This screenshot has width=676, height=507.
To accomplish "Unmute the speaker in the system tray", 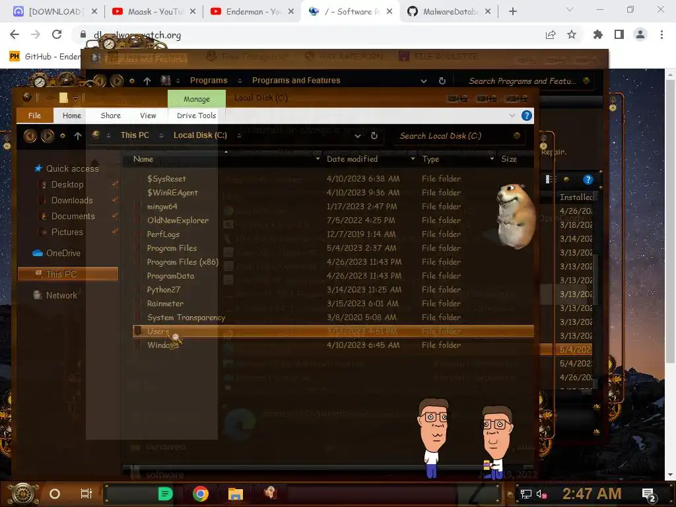I will click(541, 494).
